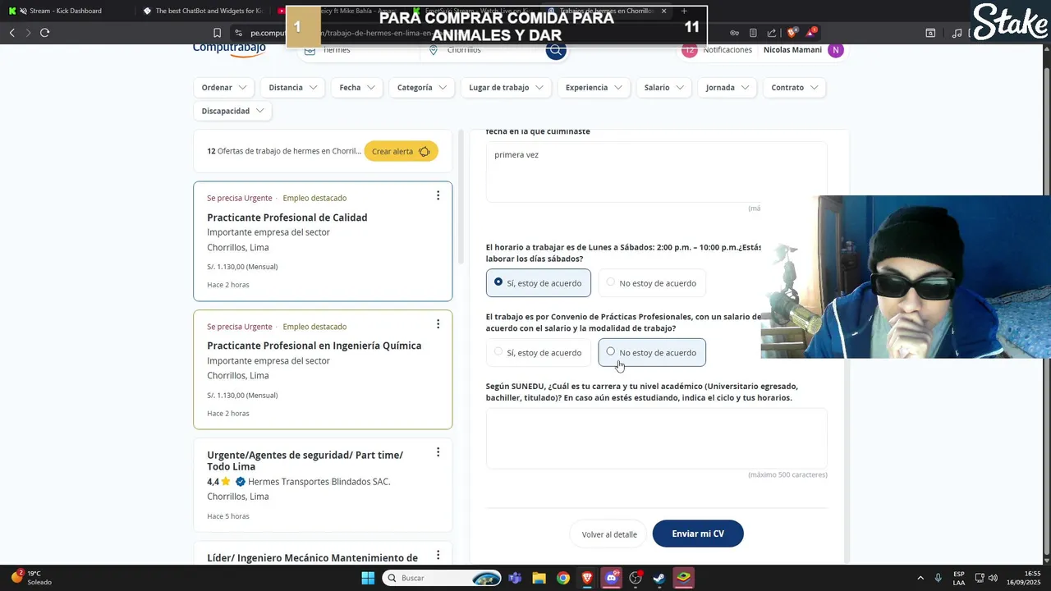This screenshot has height=591, width=1051.
Task: Open Discord from the taskbar
Action: click(x=611, y=578)
